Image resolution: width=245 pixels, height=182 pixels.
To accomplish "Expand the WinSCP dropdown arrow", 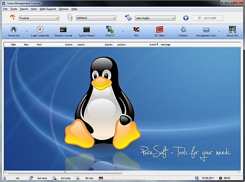I will tap(123, 31).
